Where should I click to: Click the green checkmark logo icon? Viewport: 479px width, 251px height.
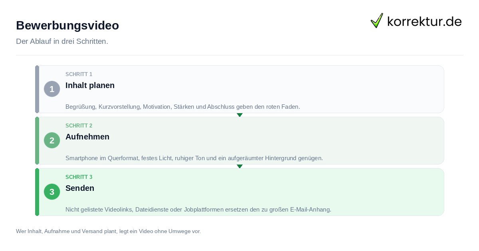[377, 20]
